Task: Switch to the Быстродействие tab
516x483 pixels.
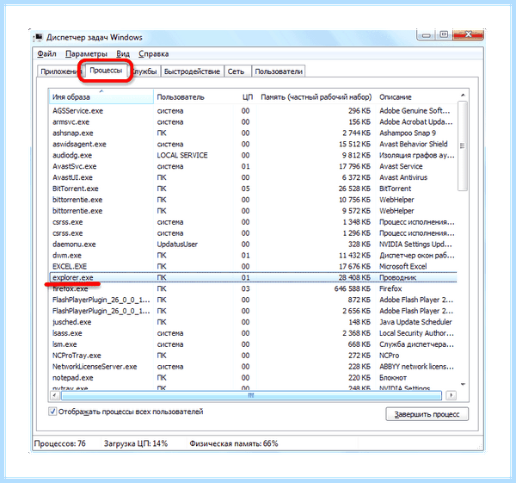Action: (x=192, y=71)
